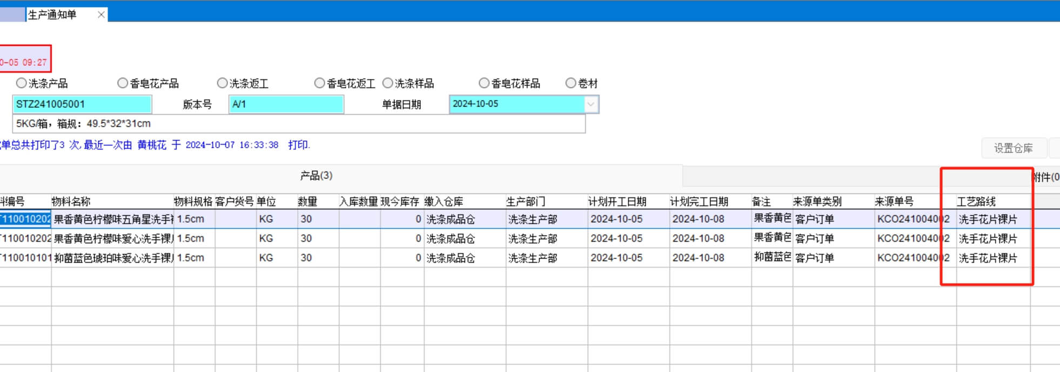Select the 卷材 radio button
Image resolution: width=1060 pixels, height=372 pixels.
click(571, 83)
